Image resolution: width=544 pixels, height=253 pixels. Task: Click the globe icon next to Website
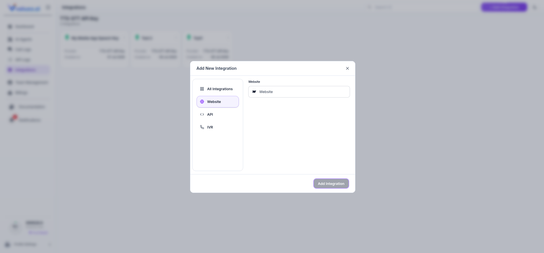pyautogui.click(x=202, y=102)
